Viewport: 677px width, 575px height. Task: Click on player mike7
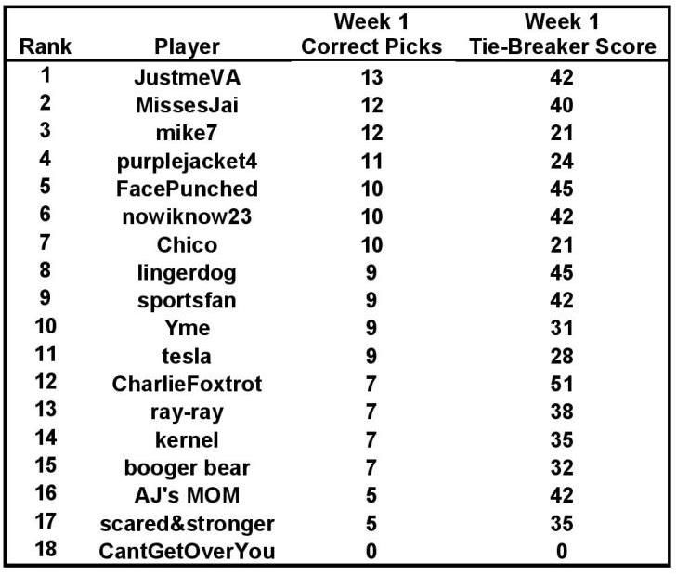[x=187, y=133]
